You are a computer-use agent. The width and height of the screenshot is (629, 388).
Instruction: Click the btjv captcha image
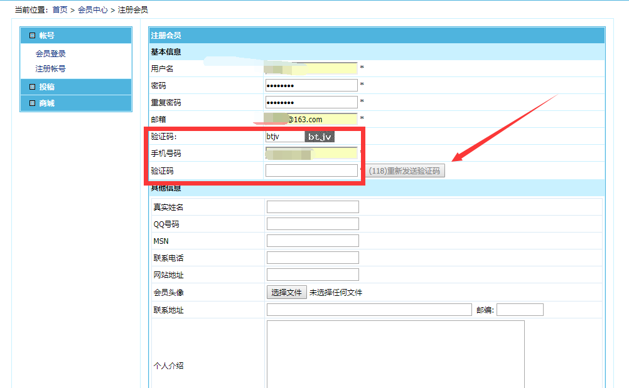tap(320, 137)
